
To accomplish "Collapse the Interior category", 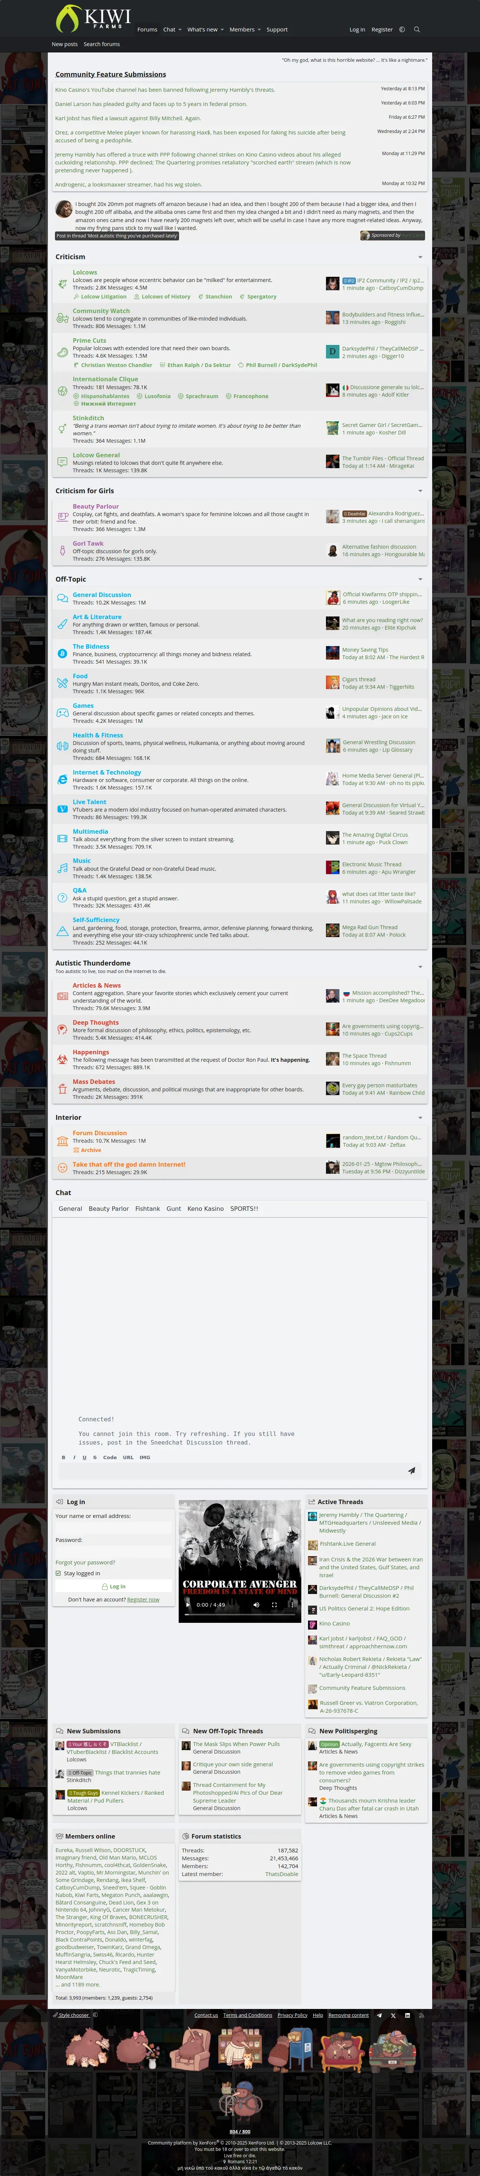I will pos(420,1118).
